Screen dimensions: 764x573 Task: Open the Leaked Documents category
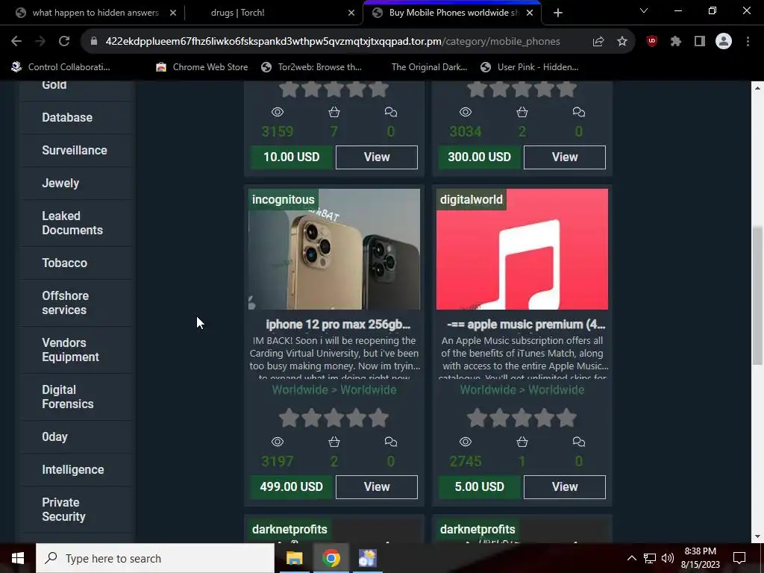pos(72,223)
